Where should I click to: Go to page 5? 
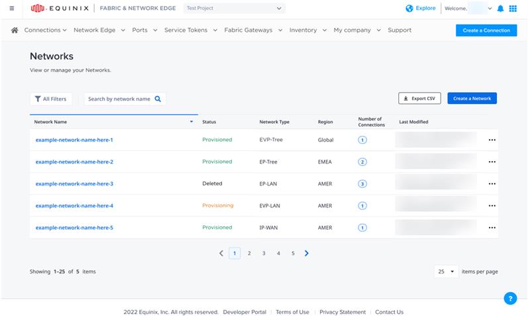pos(293,253)
